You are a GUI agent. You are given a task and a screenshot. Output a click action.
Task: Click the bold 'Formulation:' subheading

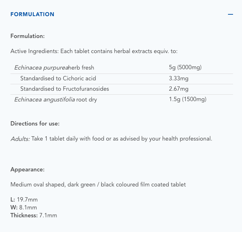[x=28, y=36]
